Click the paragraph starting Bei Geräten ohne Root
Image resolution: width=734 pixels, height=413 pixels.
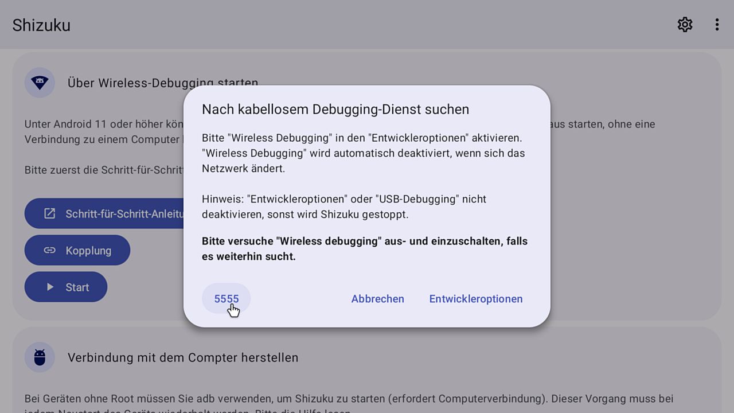[x=349, y=405]
